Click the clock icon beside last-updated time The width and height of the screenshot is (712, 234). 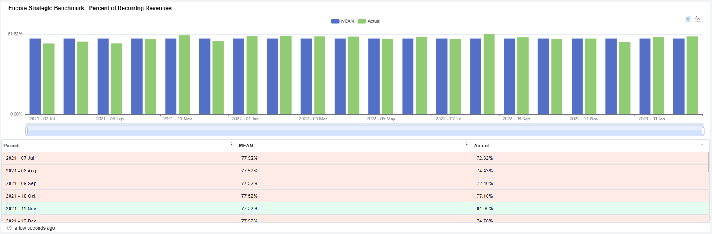point(9,228)
